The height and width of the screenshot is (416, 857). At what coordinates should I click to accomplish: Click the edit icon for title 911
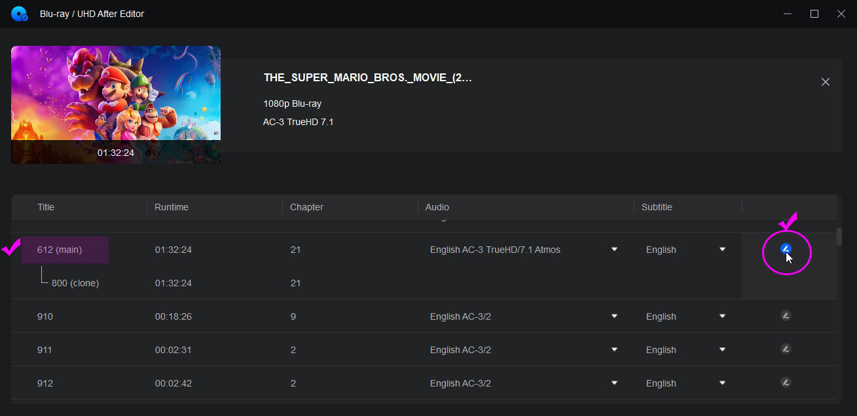[x=786, y=349]
